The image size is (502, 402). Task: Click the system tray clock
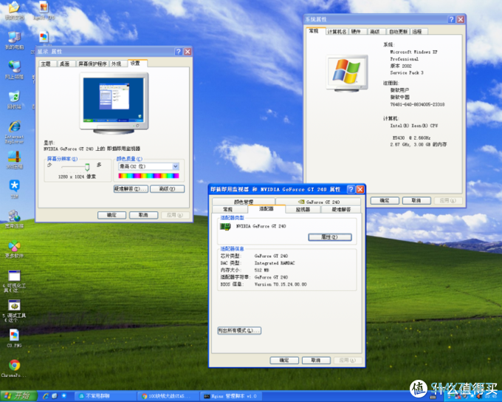coord(492,397)
